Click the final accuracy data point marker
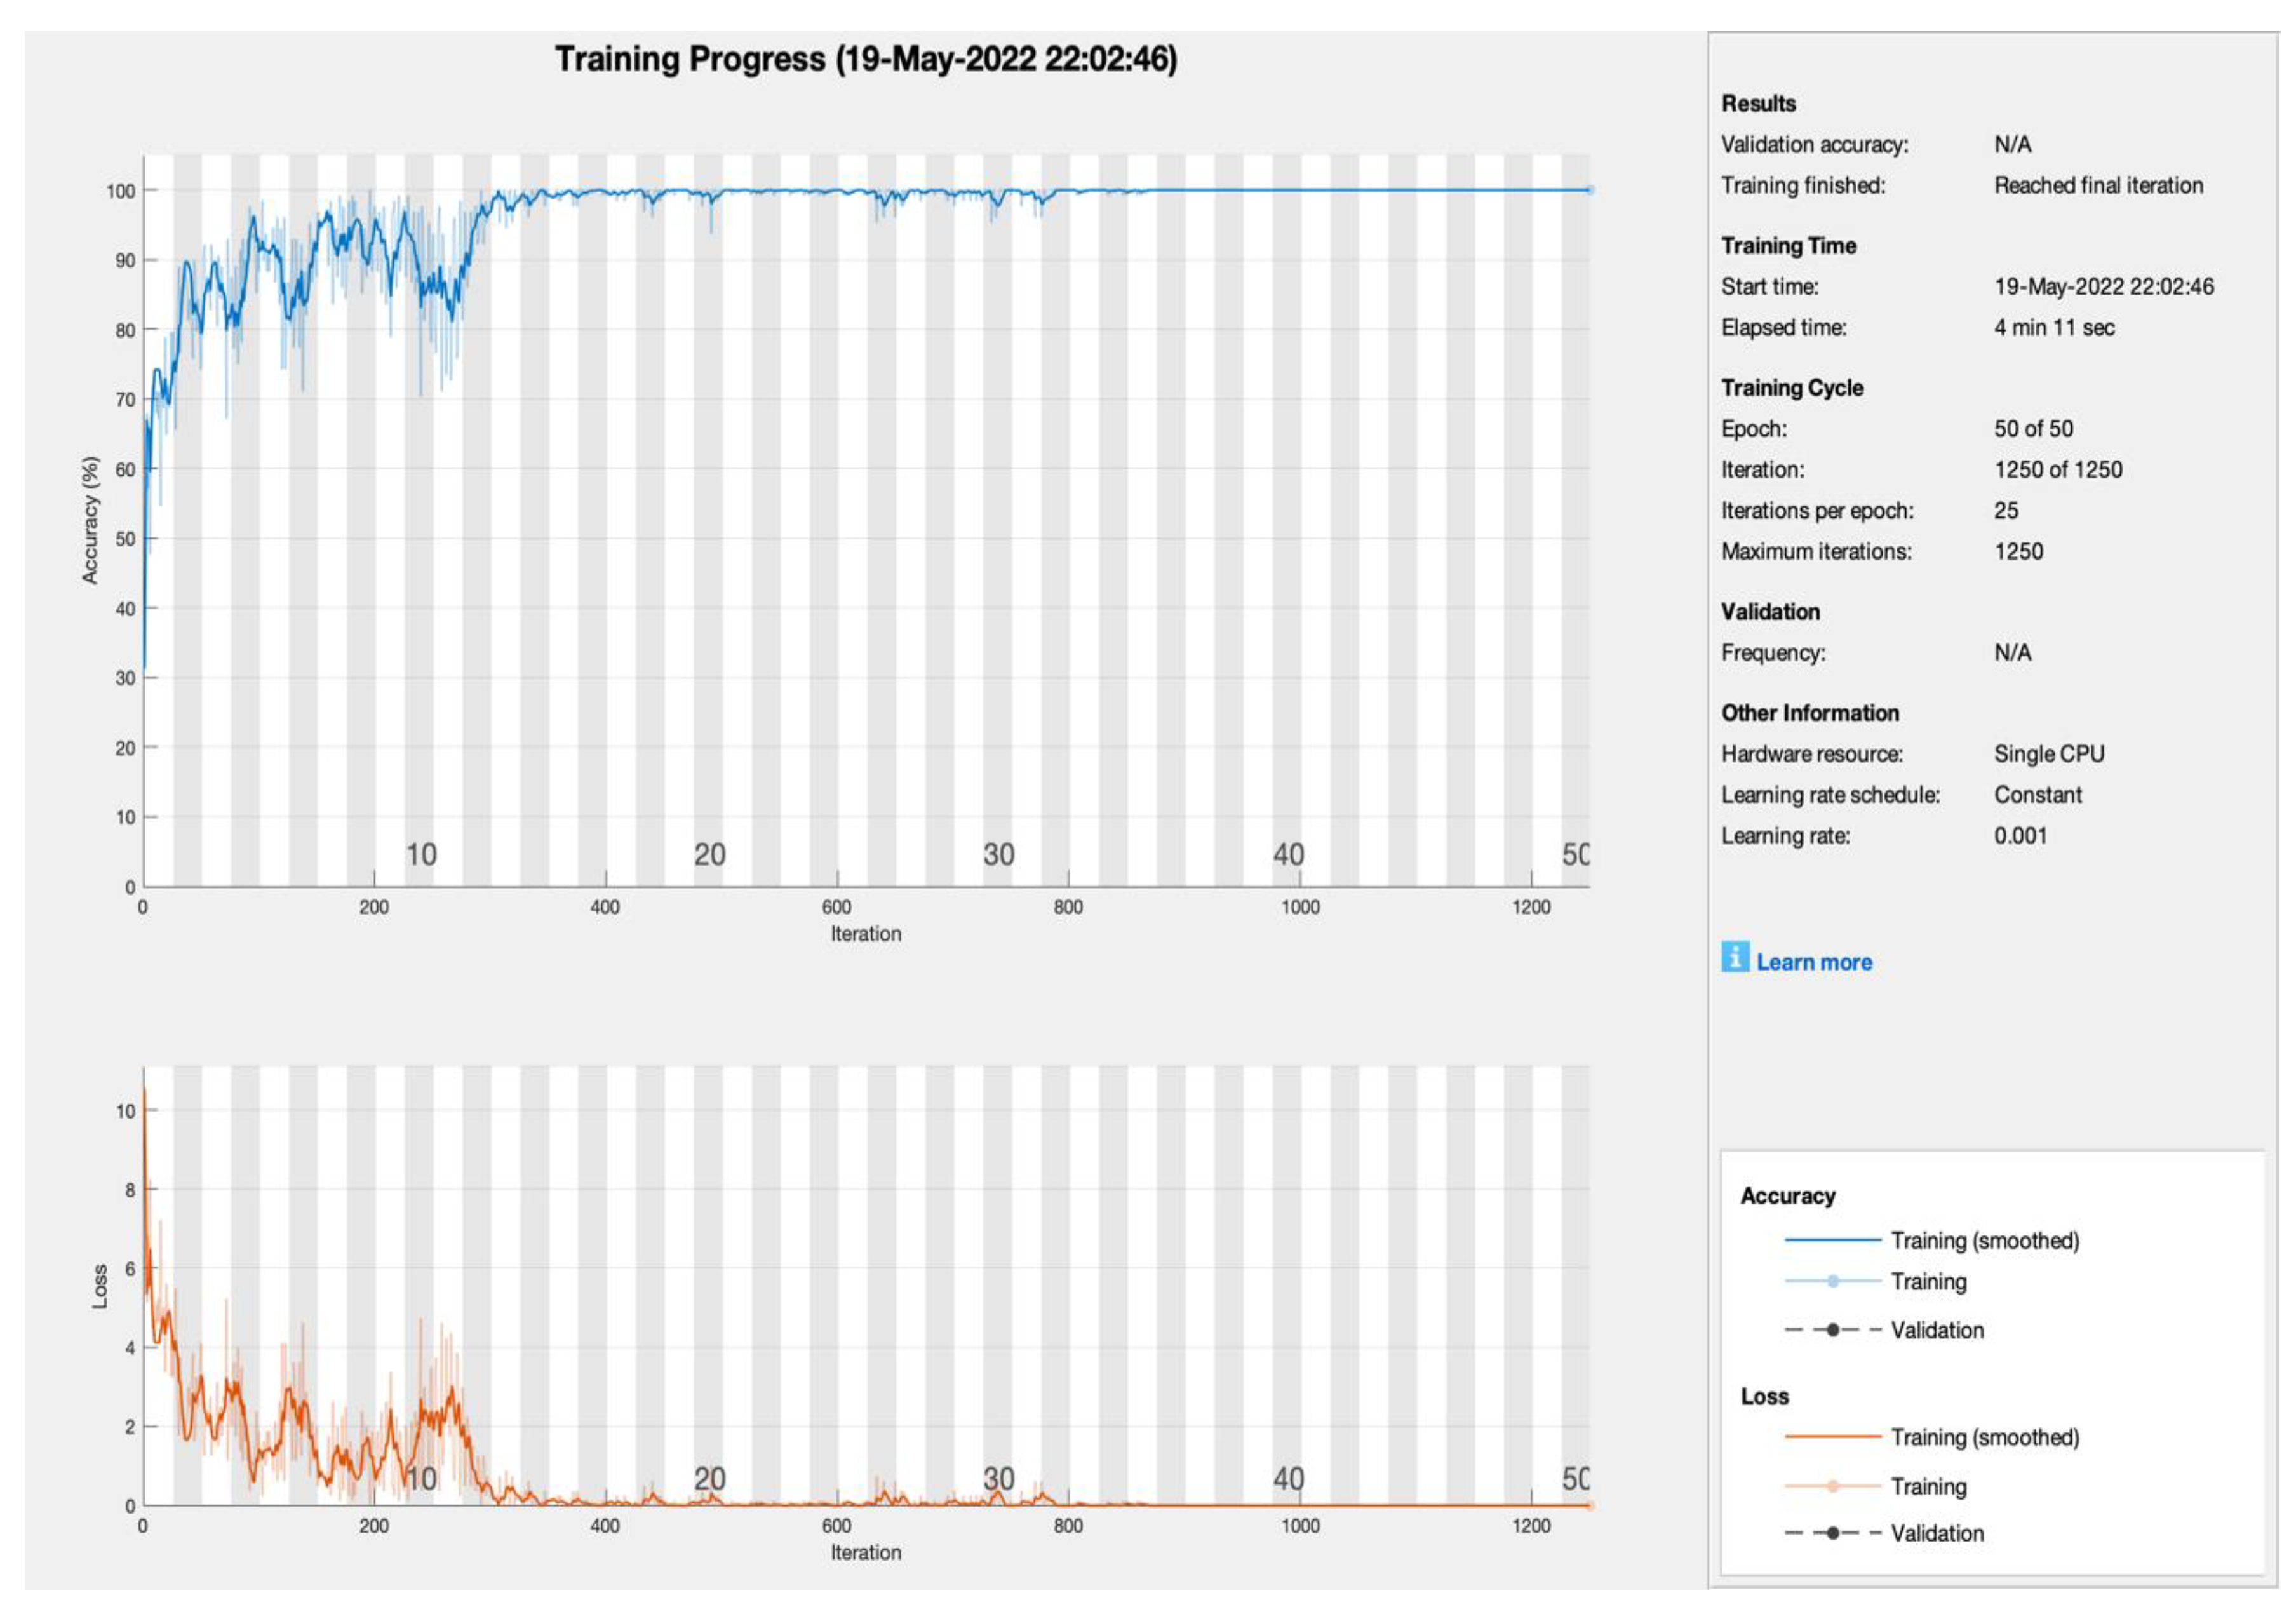Image resolution: width=2296 pixels, height=1614 pixels. point(1590,190)
